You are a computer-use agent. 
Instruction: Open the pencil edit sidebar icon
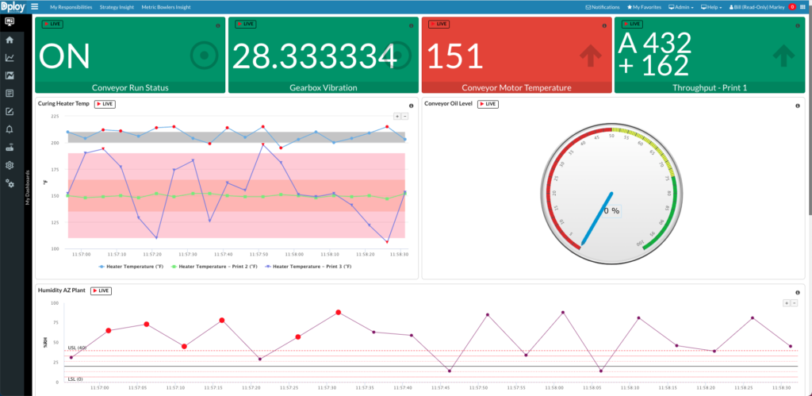point(10,111)
